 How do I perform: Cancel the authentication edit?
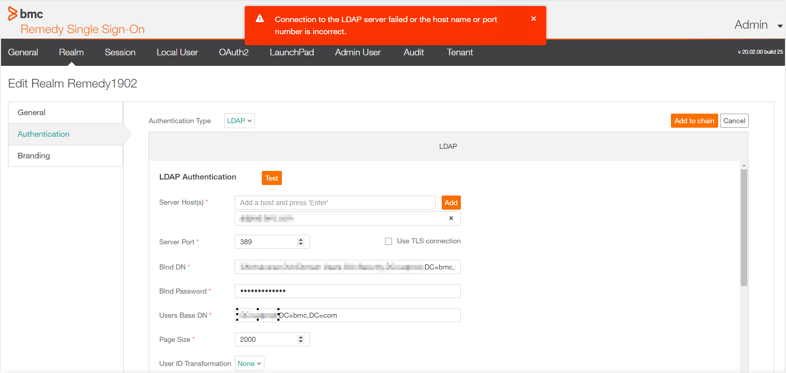tap(734, 121)
